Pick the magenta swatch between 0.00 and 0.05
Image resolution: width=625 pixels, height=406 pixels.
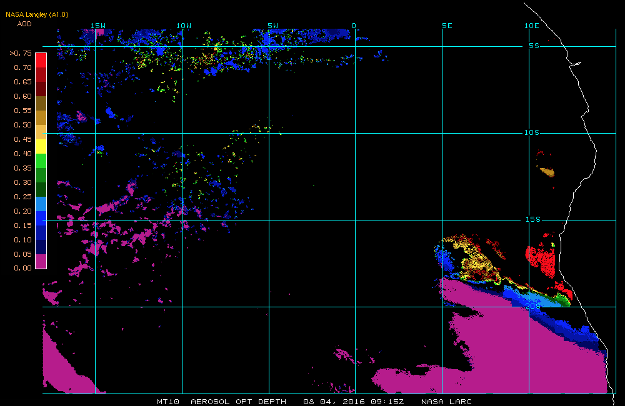coord(41,261)
